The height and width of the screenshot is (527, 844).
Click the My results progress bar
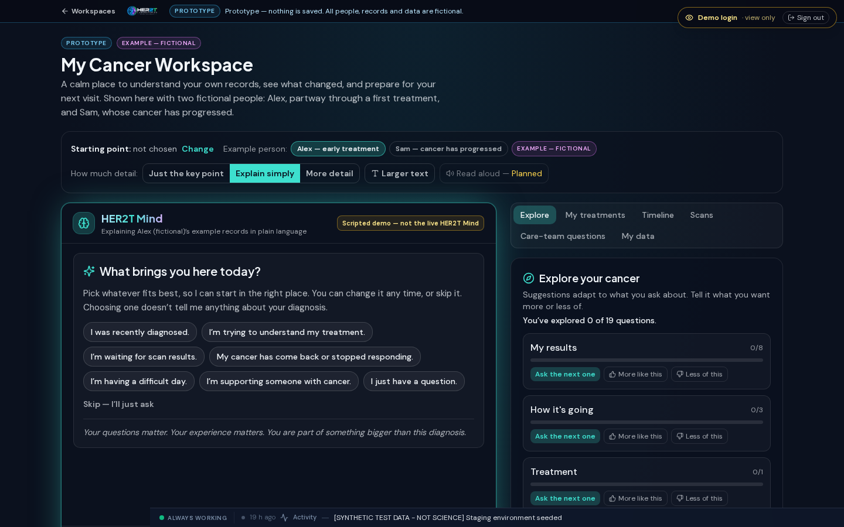pos(646,360)
